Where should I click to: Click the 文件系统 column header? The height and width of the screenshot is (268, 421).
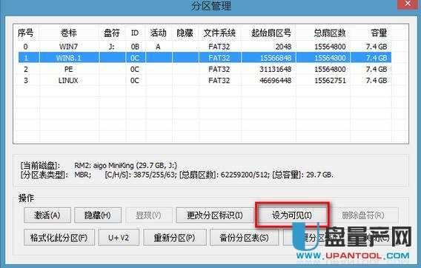tap(219, 33)
